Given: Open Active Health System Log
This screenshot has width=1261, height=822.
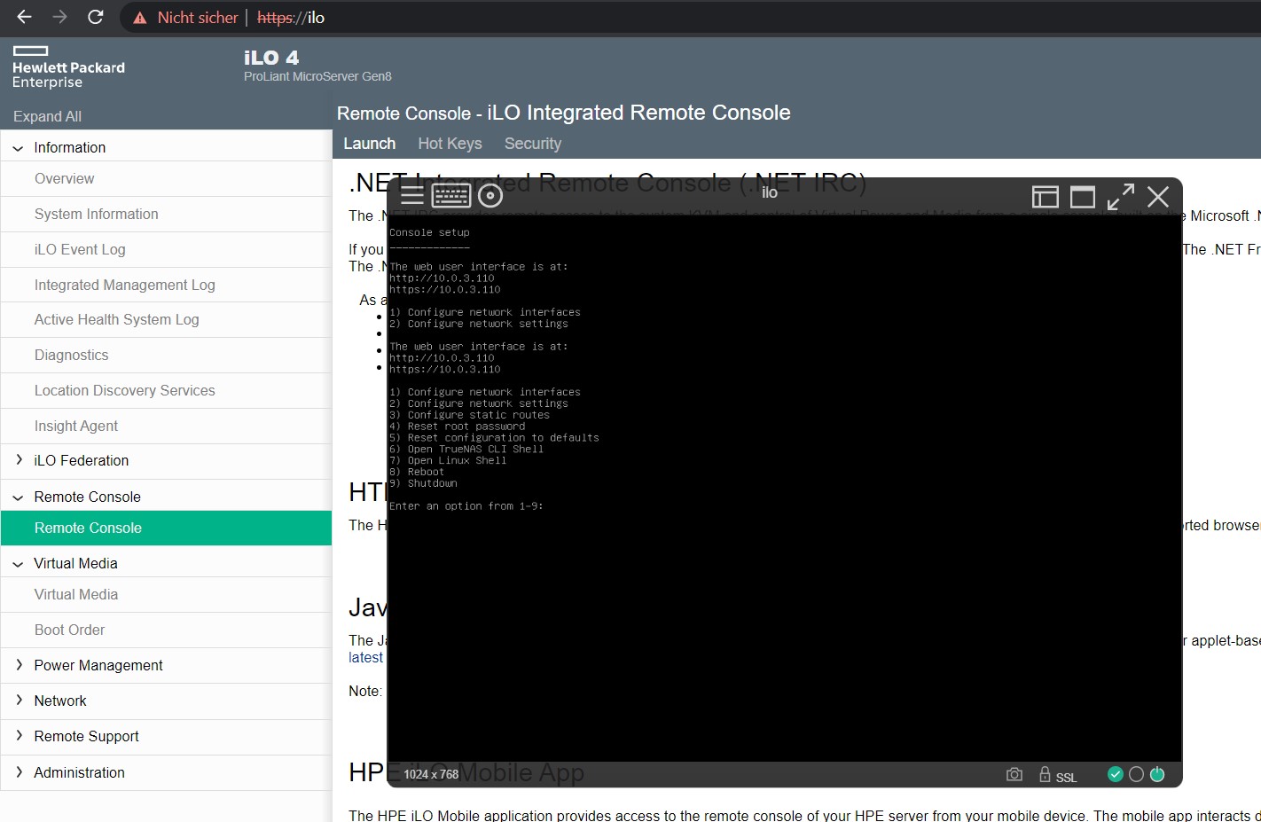Looking at the screenshot, I should click(166, 319).
